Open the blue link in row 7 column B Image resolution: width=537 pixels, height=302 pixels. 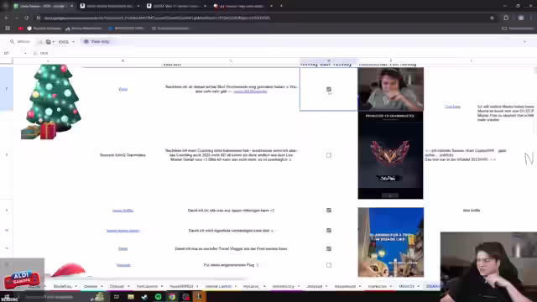click(123, 89)
